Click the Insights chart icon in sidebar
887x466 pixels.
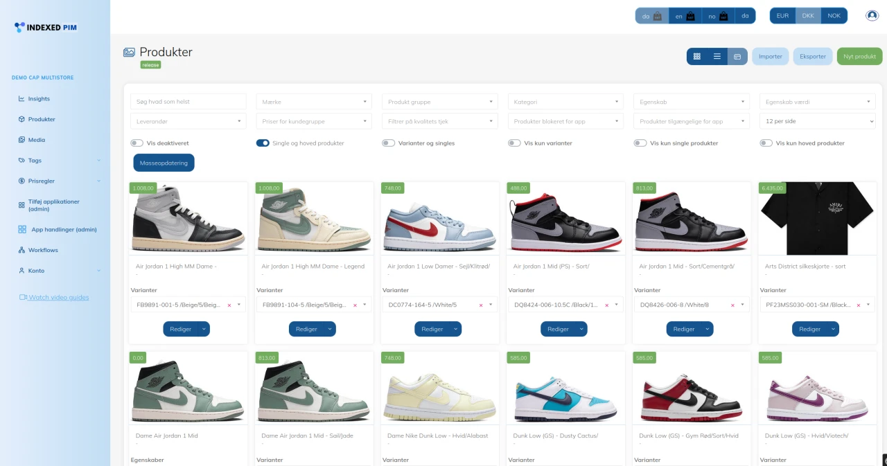(21, 99)
